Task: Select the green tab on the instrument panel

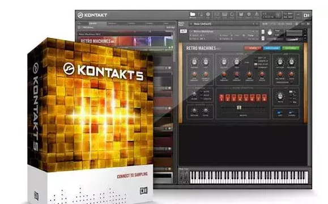Action: [291, 48]
